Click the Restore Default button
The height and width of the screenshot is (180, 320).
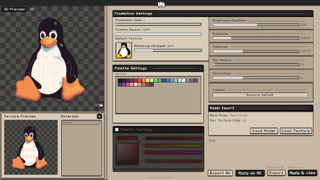pyautogui.click(x=260, y=95)
